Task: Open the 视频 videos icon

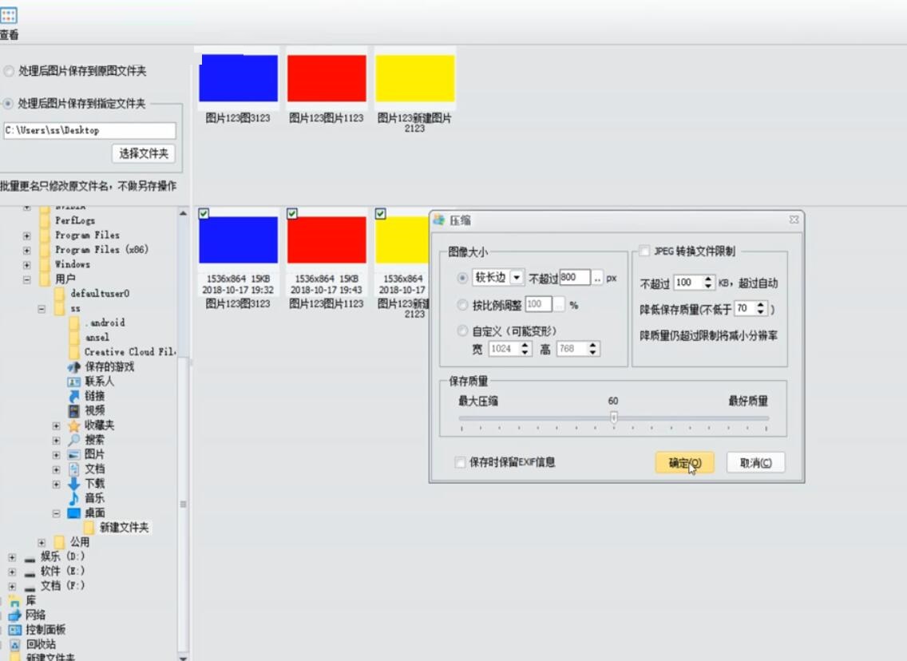Action: click(74, 410)
